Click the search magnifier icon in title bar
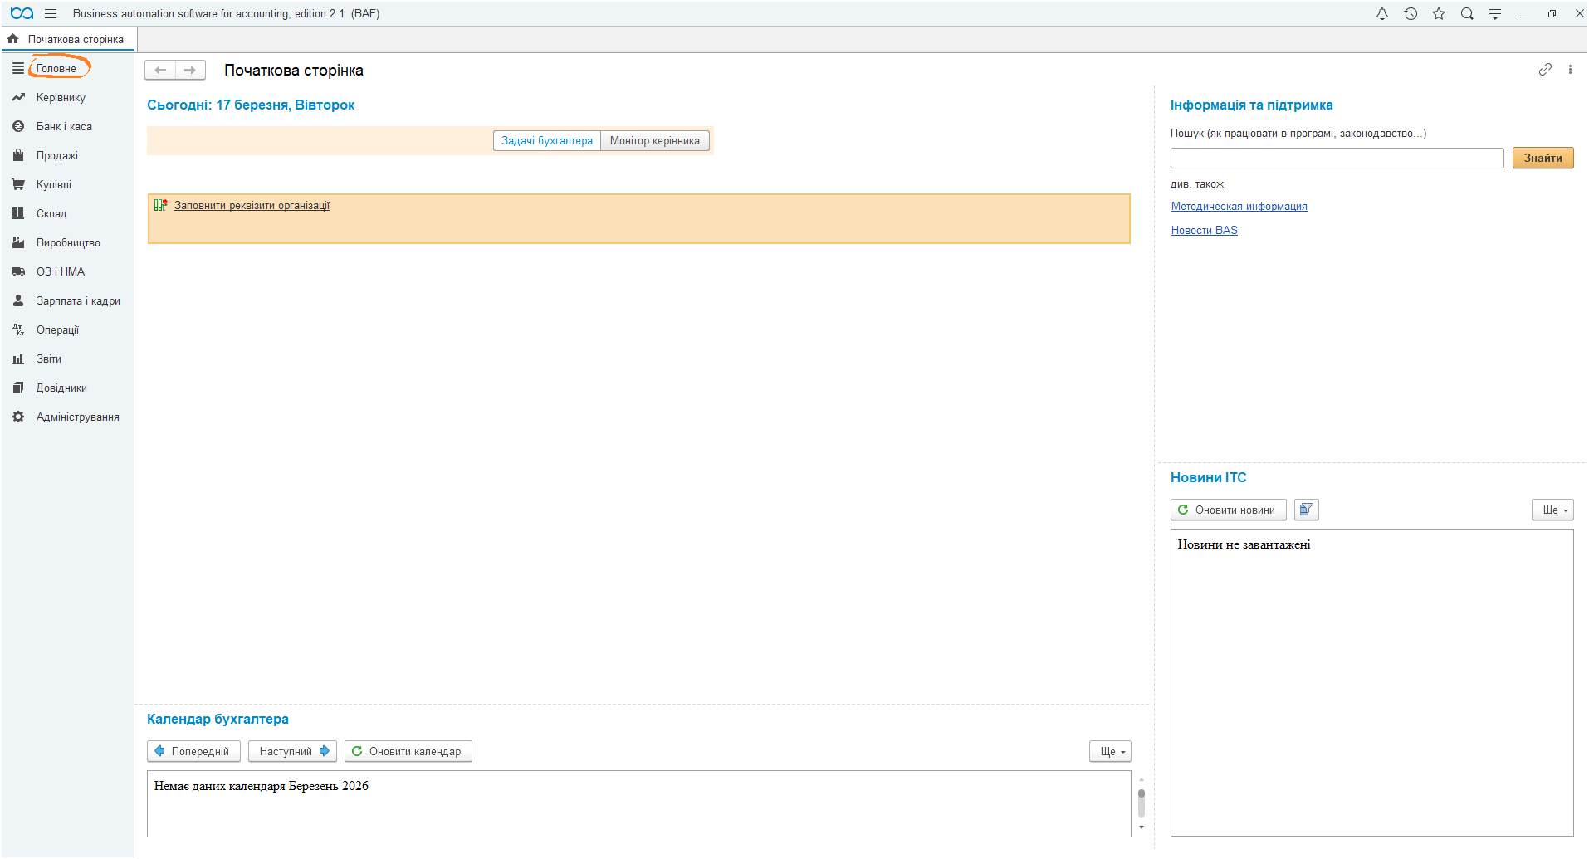The image size is (1589, 859). coord(1467,14)
